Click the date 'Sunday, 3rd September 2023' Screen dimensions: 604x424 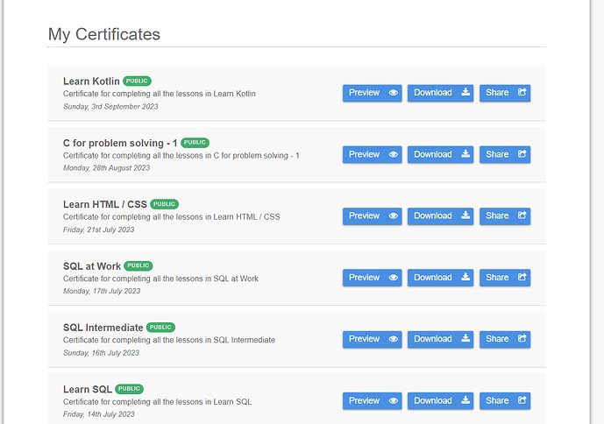pyautogui.click(x=110, y=107)
